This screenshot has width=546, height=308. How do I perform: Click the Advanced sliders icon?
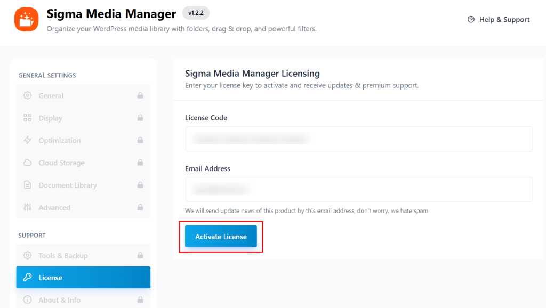pos(27,208)
